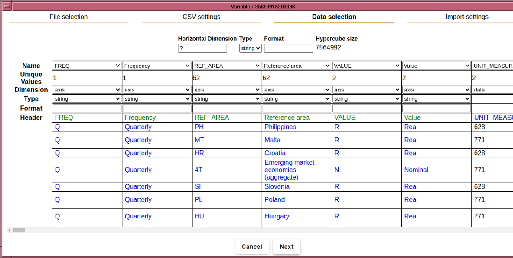Switch to File selection tab
The height and width of the screenshot is (258, 513).
[x=68, y=17]
